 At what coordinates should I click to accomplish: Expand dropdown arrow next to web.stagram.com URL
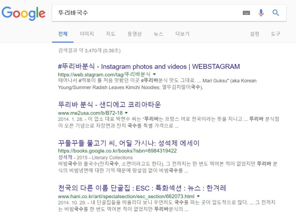click(154, 74)
